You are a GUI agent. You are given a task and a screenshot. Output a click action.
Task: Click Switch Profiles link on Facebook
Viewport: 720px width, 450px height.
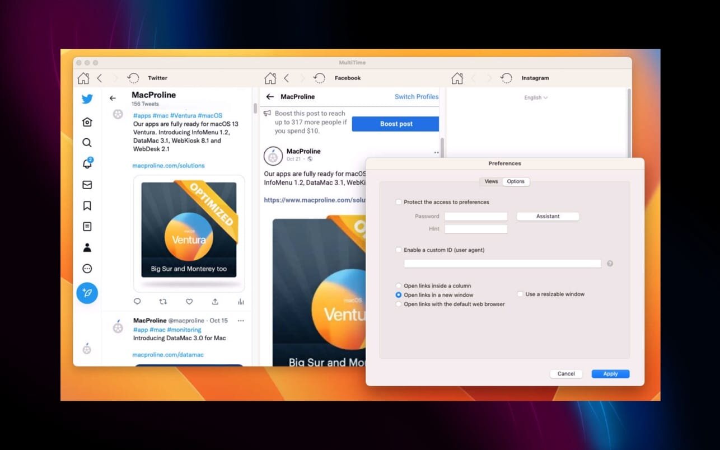pyautogui.click(x=417, y=97)
